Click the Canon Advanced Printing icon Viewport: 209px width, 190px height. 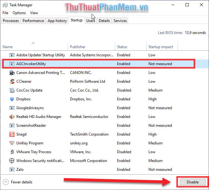point(12,73)
